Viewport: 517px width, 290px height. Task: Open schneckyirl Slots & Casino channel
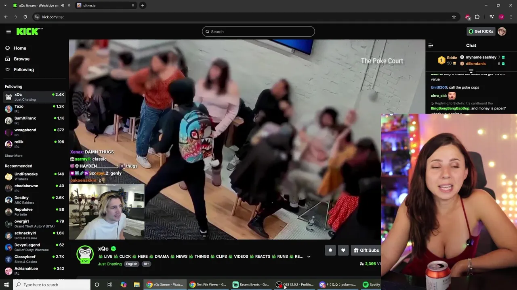tap(34, 235)
